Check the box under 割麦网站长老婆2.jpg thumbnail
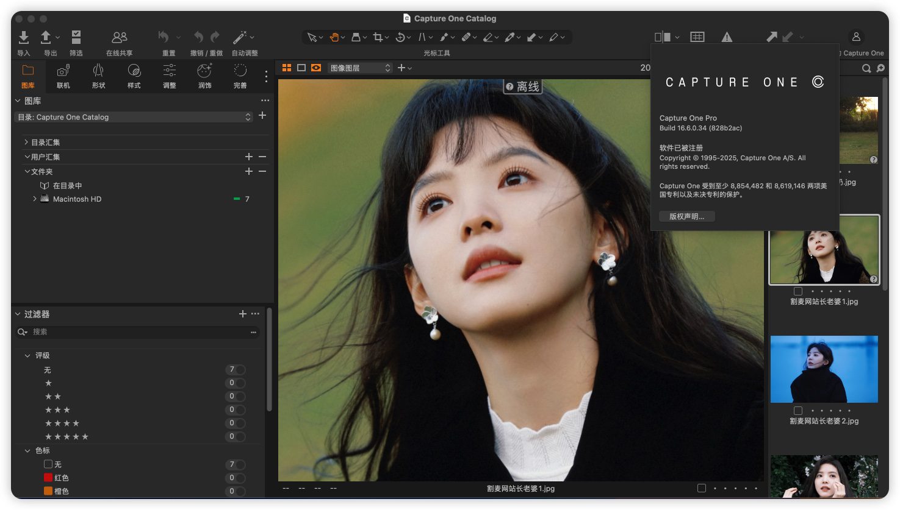This screenshot has height=510, width=900. click(x=798, y=411)
